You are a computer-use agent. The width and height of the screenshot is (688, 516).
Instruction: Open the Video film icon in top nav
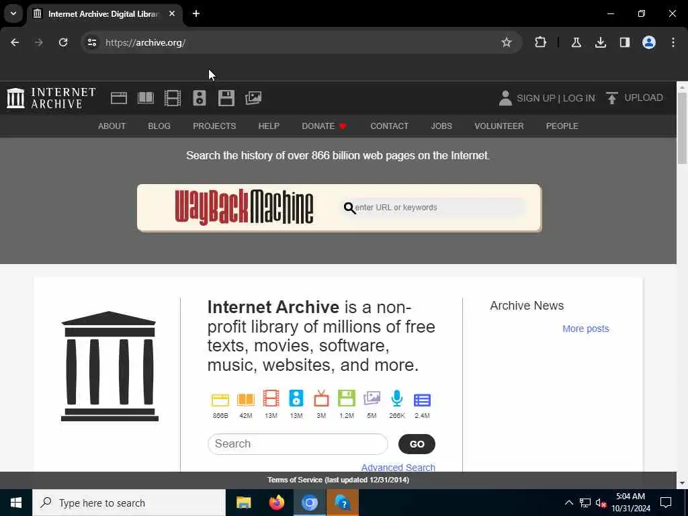(x=173, y=98)
